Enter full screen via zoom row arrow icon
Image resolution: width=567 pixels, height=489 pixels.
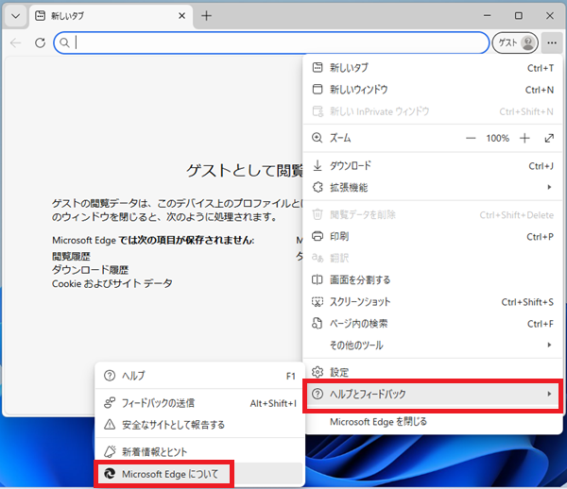[x=550, y=138]
